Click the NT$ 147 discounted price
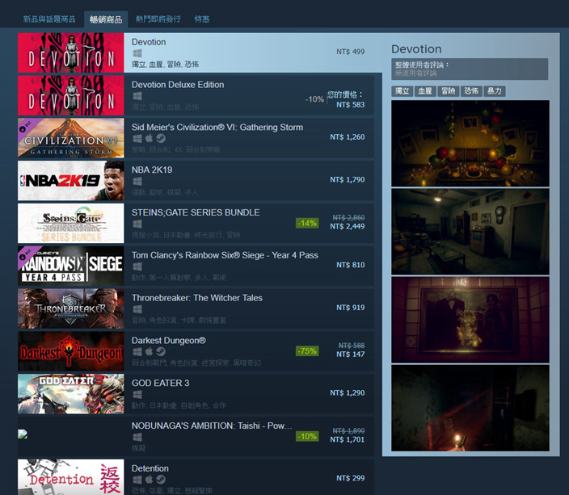This screenshot has height=495, width=569. (350, 354)
